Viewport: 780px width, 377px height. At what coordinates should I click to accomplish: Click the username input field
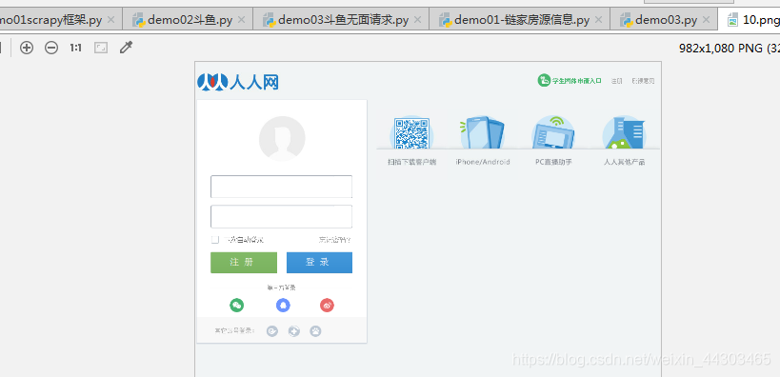point(282,187)
